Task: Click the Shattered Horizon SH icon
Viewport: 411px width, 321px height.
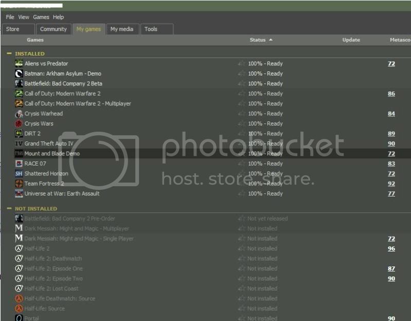Action: coord(19,173)
